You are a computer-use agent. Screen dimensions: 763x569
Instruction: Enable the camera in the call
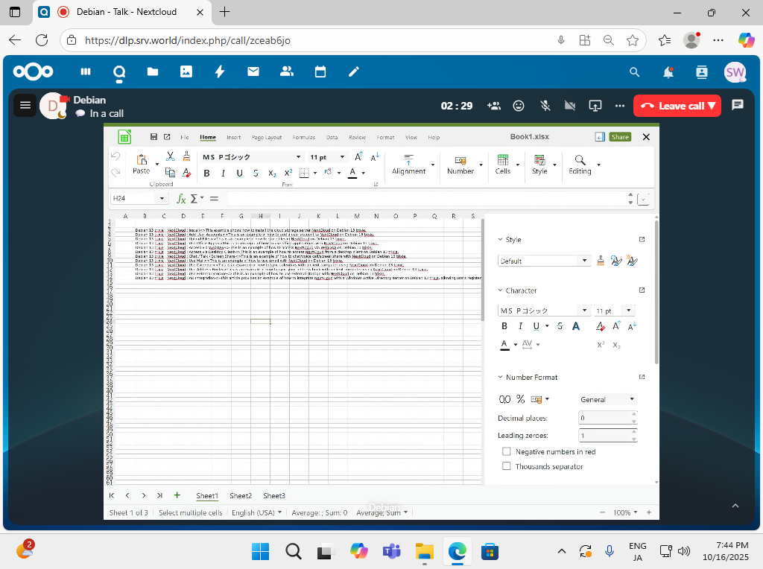click(570, 106)
